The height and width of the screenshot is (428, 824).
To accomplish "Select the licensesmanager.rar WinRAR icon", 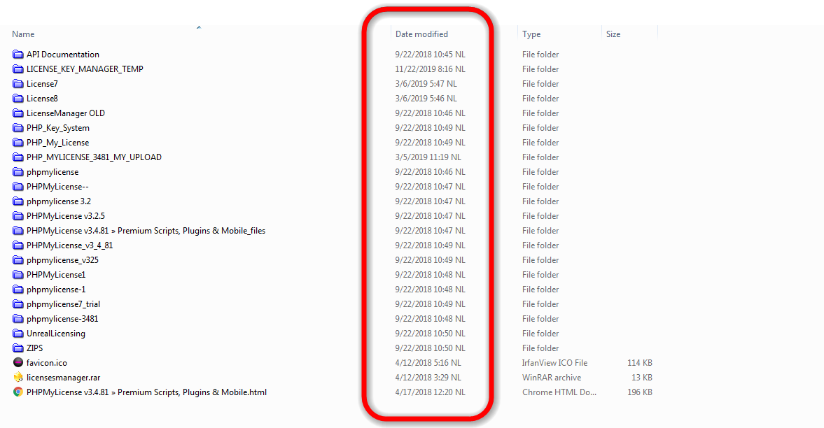I will [18, 377].
